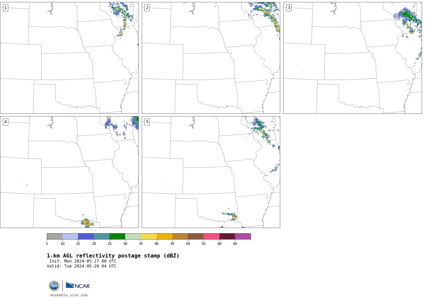The image size is (425, 299).
Task: Click the panel number label 4
Action: pos(6,122)
